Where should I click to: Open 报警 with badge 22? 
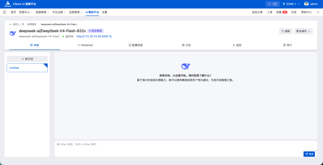coord(282,12)
